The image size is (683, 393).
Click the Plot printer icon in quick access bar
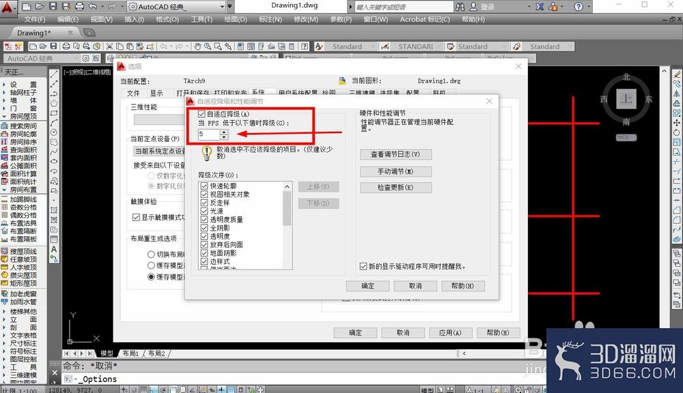(x=79, y=7)
